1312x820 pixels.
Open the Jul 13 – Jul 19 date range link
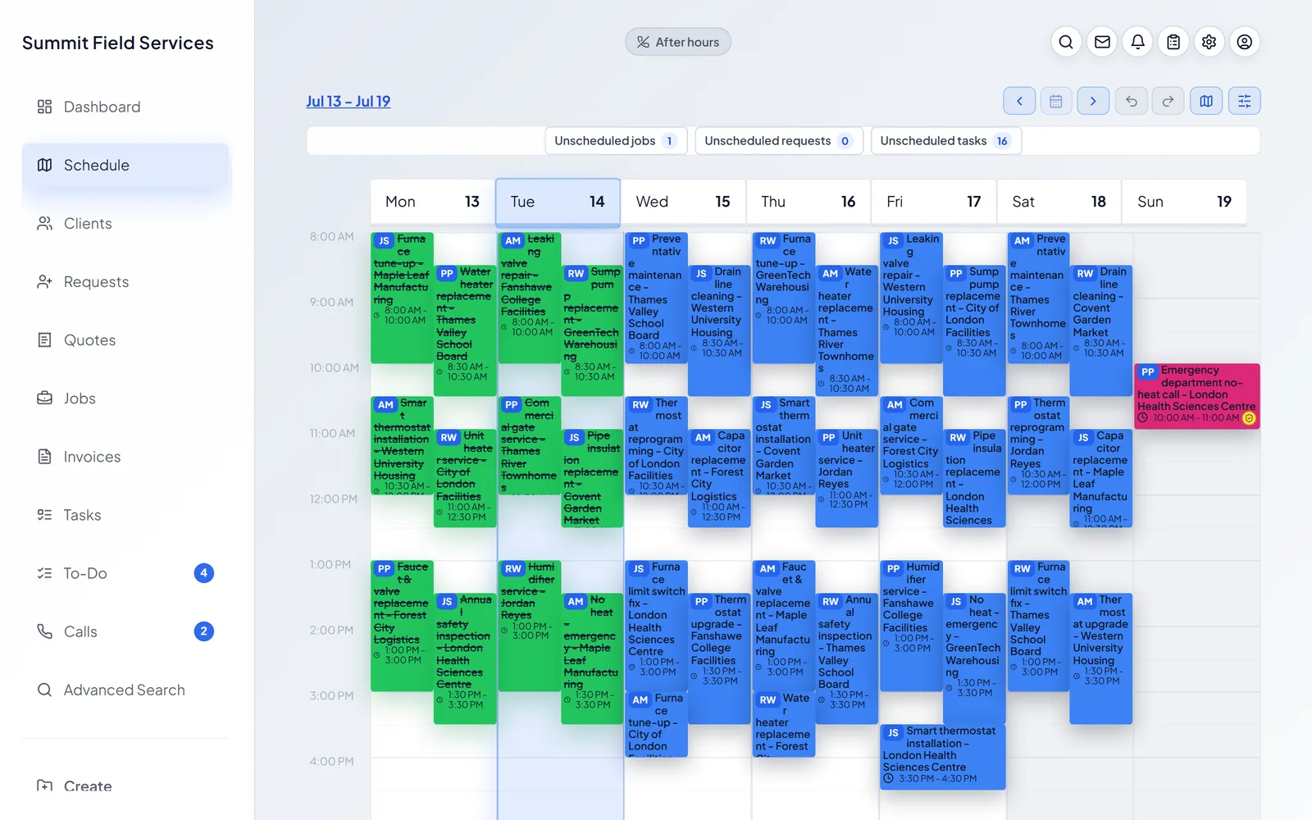(348, 102)
